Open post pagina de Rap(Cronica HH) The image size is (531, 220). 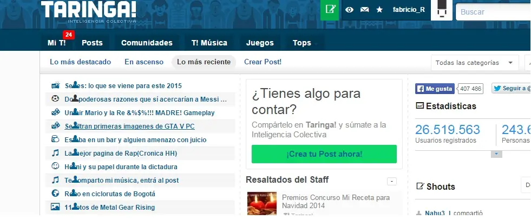[x=121, y=154]
